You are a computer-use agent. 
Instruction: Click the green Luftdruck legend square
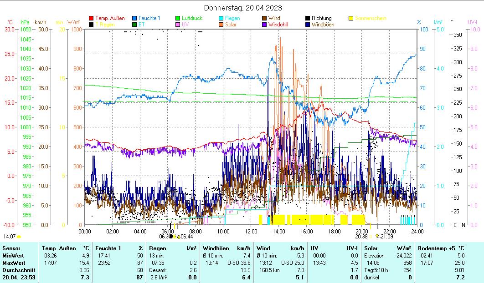[x=179, y=19]
